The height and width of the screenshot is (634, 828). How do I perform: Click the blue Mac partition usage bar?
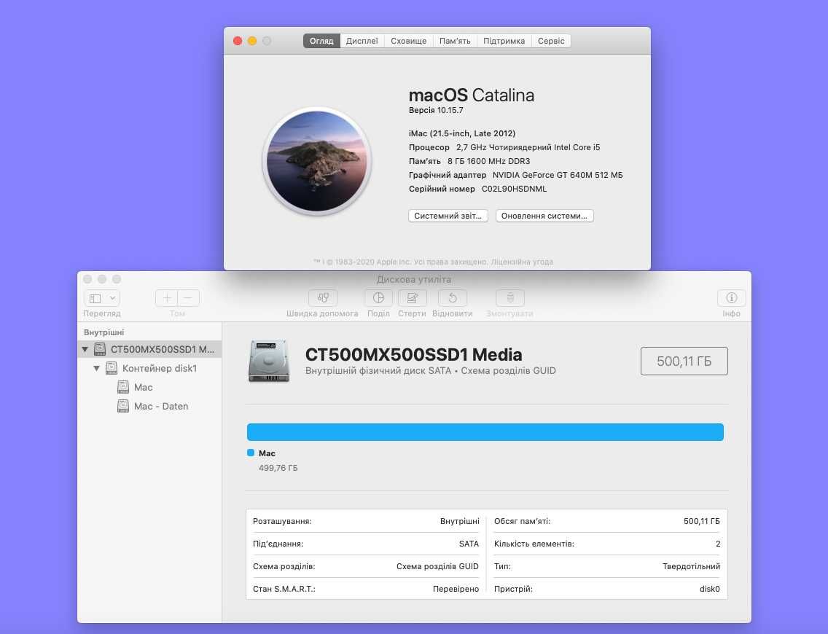[x=485, y=432]
